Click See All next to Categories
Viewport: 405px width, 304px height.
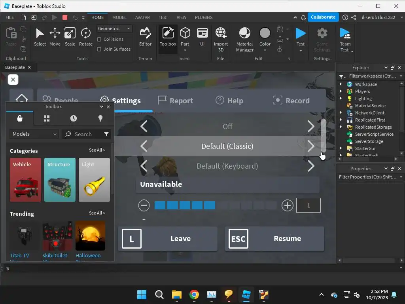coord(97,150)
